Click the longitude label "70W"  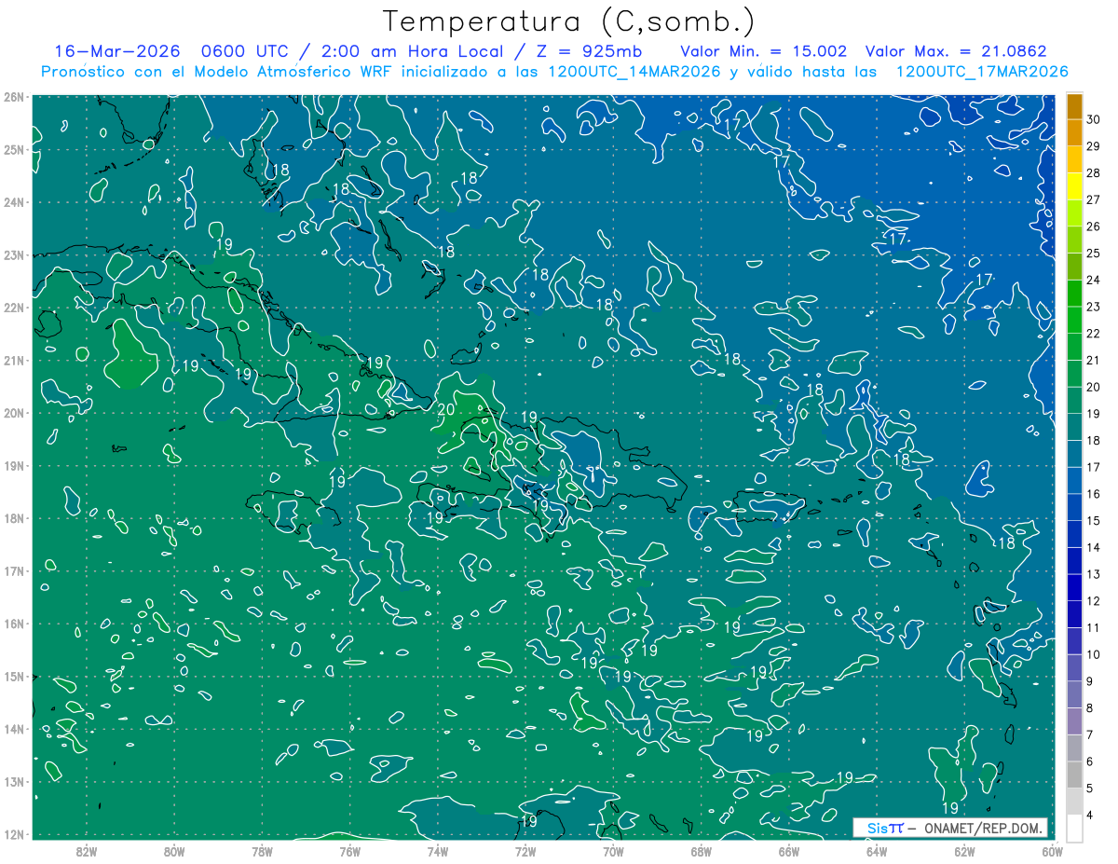point(613,851)
